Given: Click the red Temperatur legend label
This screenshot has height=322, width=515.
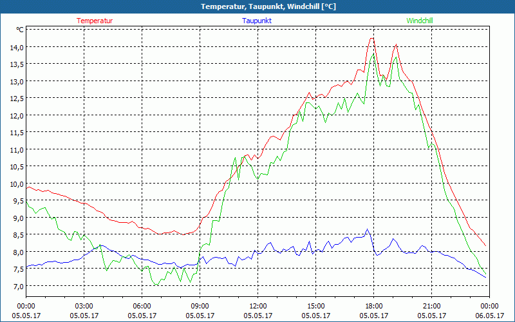Looking at the screenshot, I should [95, 21].
